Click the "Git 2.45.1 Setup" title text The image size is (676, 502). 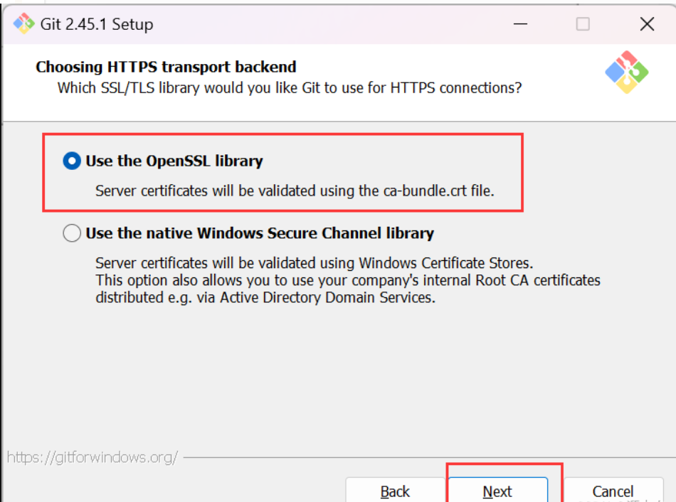tap(97, 24)
